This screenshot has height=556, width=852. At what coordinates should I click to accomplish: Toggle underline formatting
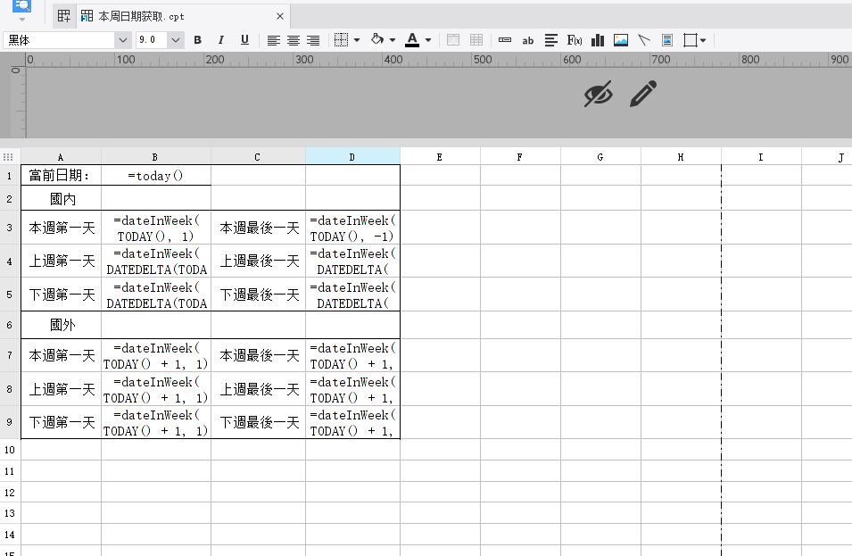click(244, 40)
